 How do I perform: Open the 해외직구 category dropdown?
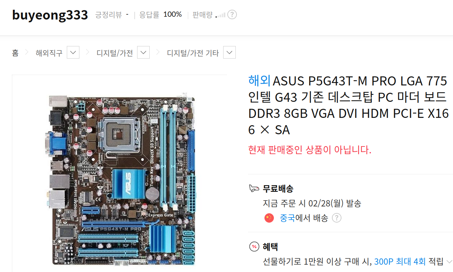[x=73, y=53]
